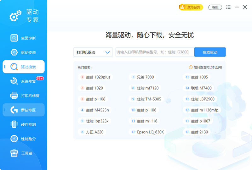The width and height of the screenshot is (252, 170).
Task: Click the 海量驱动 headline text
Action: [149, 35]
